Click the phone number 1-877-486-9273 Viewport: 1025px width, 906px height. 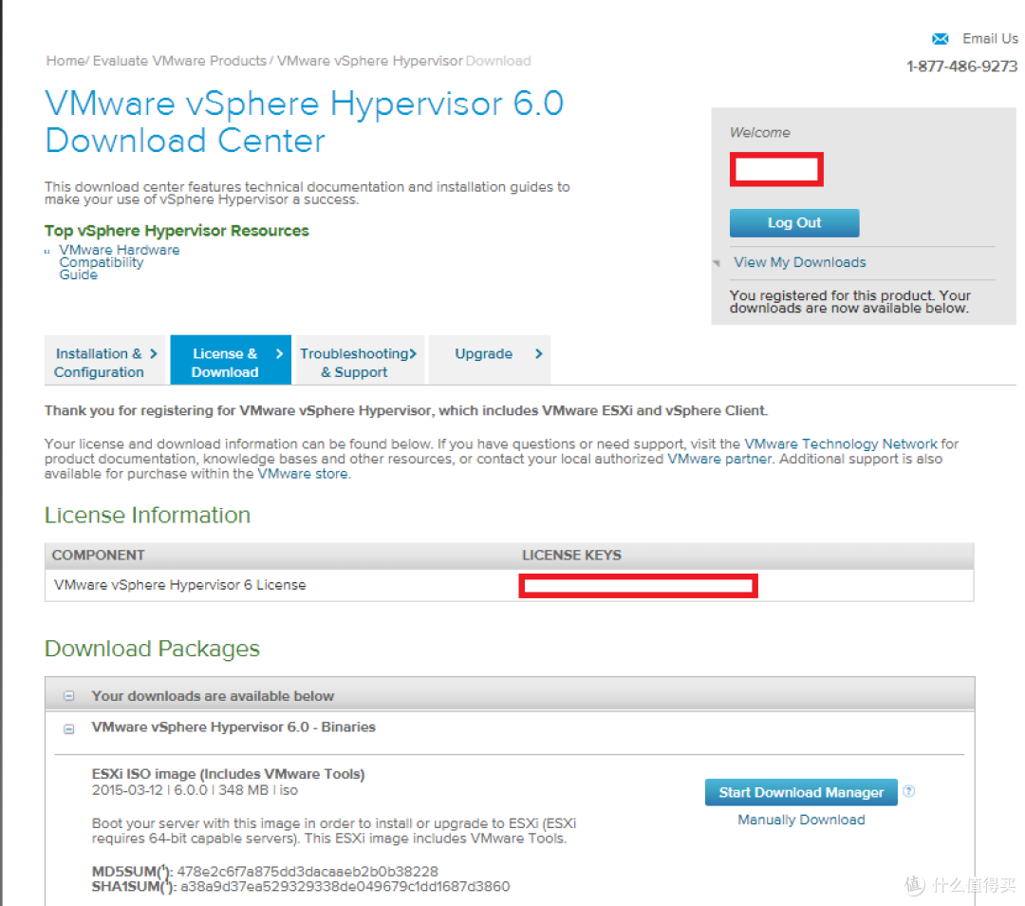tap(961, 66)
